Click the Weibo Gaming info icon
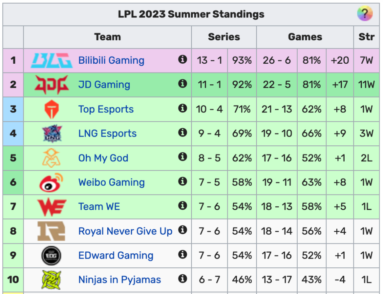Image resolution: width=383 pixels, height=294 pixels. coord(182,181)
